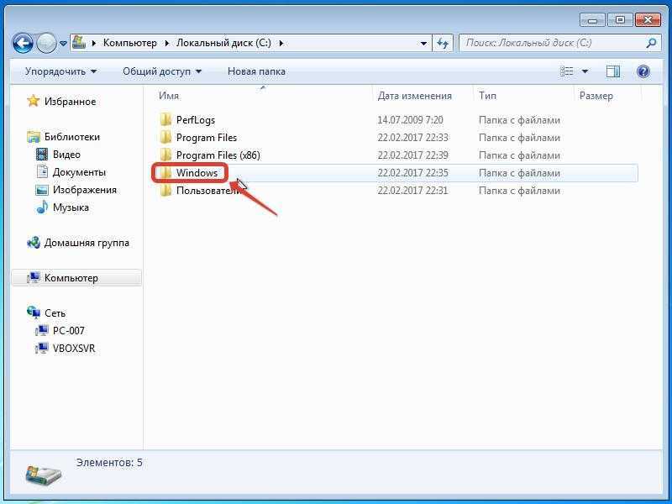672x504 pixels.
Task: Open the Документы library
Action: pos(79,172)
